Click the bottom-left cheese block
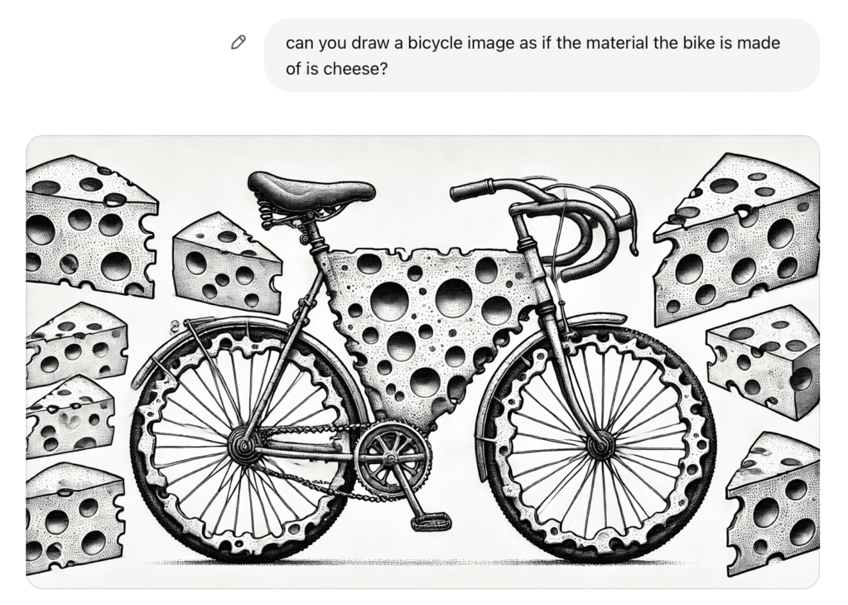 pyautogui.click(x=75, y=517)
